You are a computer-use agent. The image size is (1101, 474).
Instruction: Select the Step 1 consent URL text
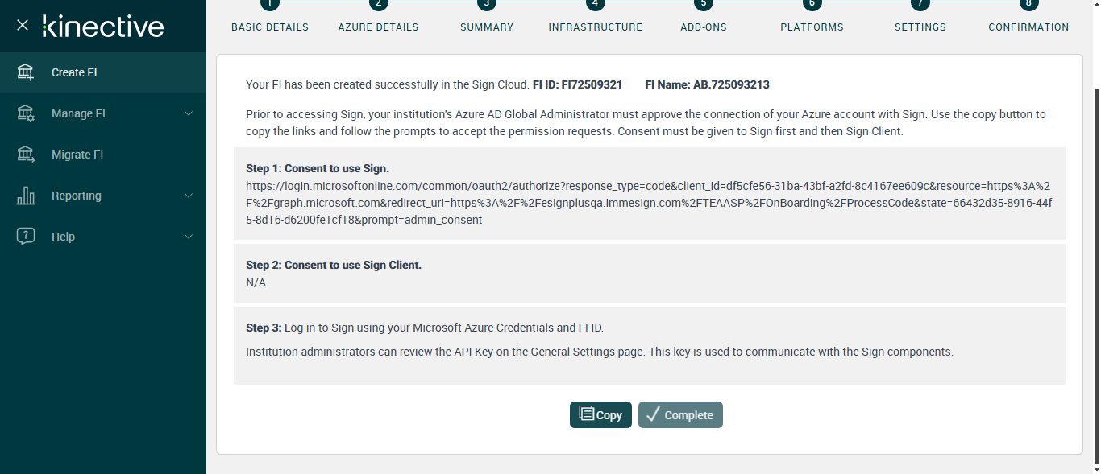coord(649,203)
